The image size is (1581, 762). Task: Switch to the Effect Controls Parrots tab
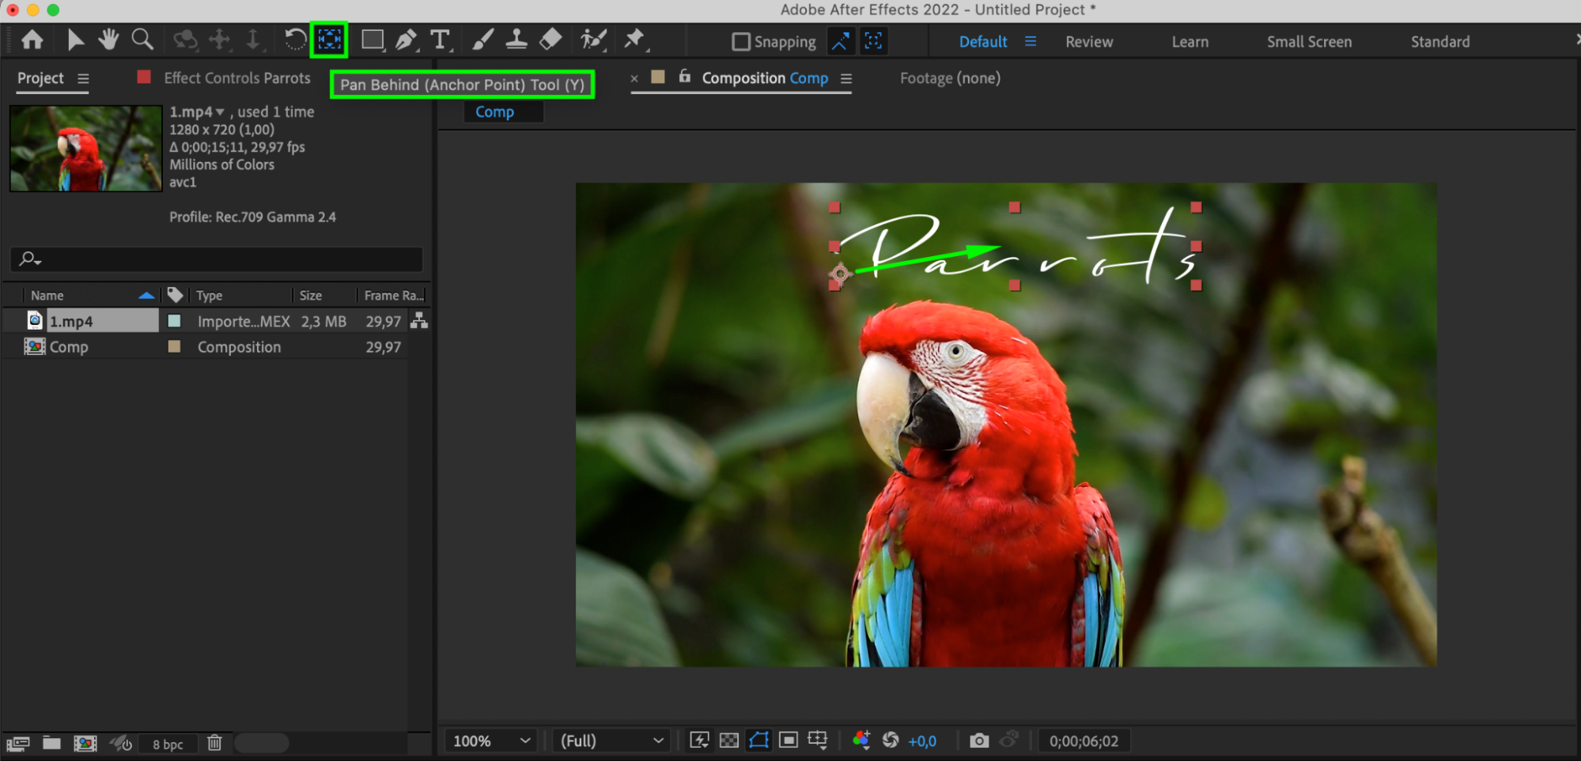point(236,78)
